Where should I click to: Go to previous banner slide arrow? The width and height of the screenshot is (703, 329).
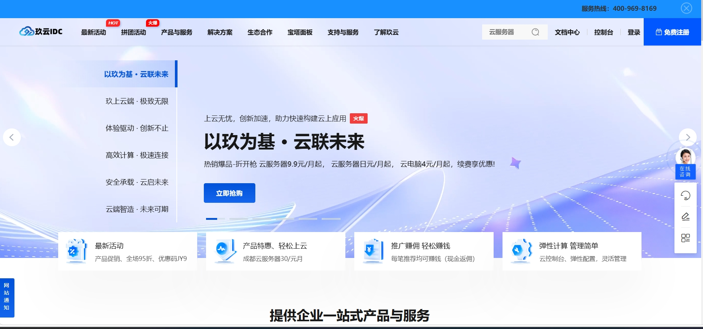click(x=12, y=137)
